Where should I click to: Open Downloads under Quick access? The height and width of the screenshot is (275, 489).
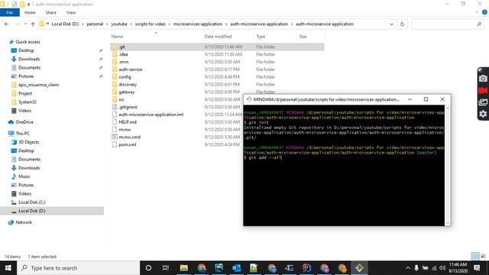pyautogui.click(x=29, y=59)
